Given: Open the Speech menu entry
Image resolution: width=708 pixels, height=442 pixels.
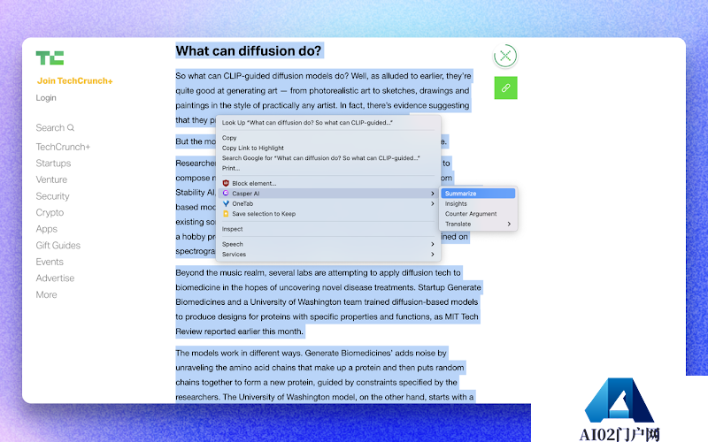Looking at the screenshot, I should pos(328,244).
